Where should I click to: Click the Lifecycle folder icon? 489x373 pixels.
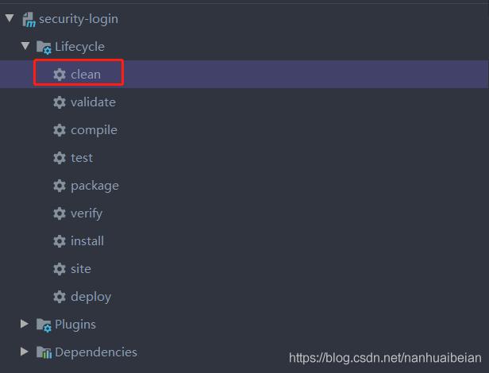pyautogui.click(x=44, y=47)
